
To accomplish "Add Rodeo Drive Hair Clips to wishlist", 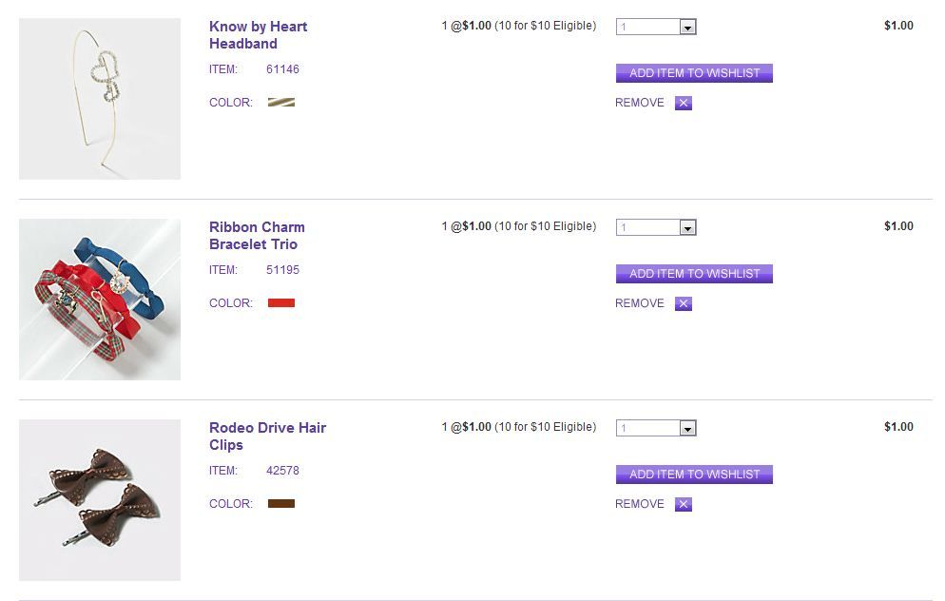I will coord(694,475).
